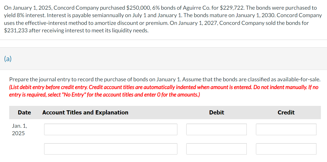Open the first account title dropdown

coord(110,129)
